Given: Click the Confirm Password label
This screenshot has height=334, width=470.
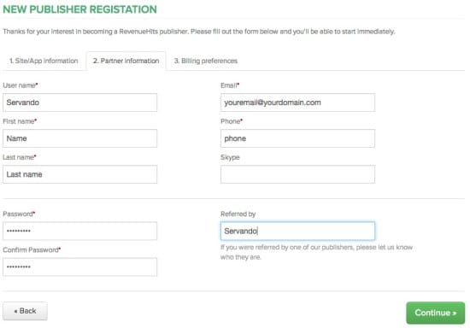Looking at the screenshot, I should (32, 249).
